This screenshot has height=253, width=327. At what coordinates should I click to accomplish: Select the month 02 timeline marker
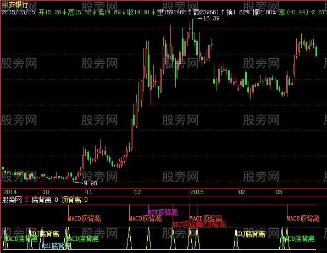[242, 192]
